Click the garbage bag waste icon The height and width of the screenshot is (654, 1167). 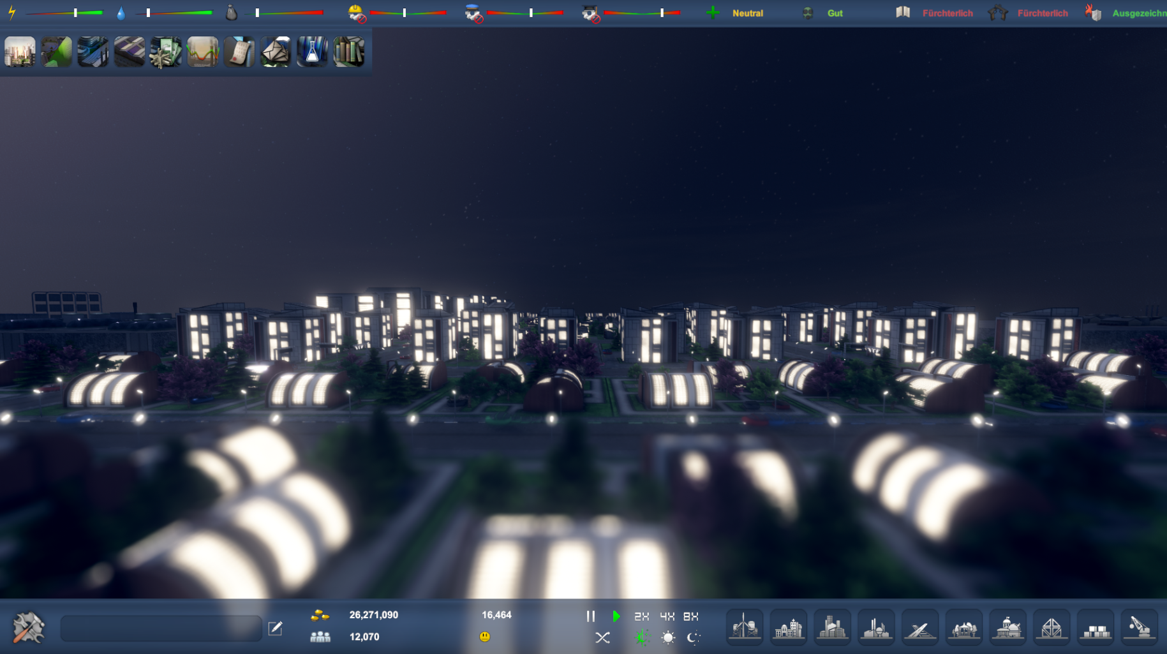tap(232, 13)
